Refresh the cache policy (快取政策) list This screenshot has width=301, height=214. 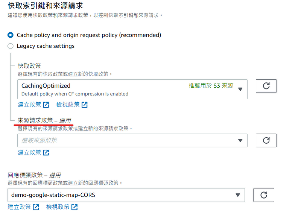click(x=266, y=86)
